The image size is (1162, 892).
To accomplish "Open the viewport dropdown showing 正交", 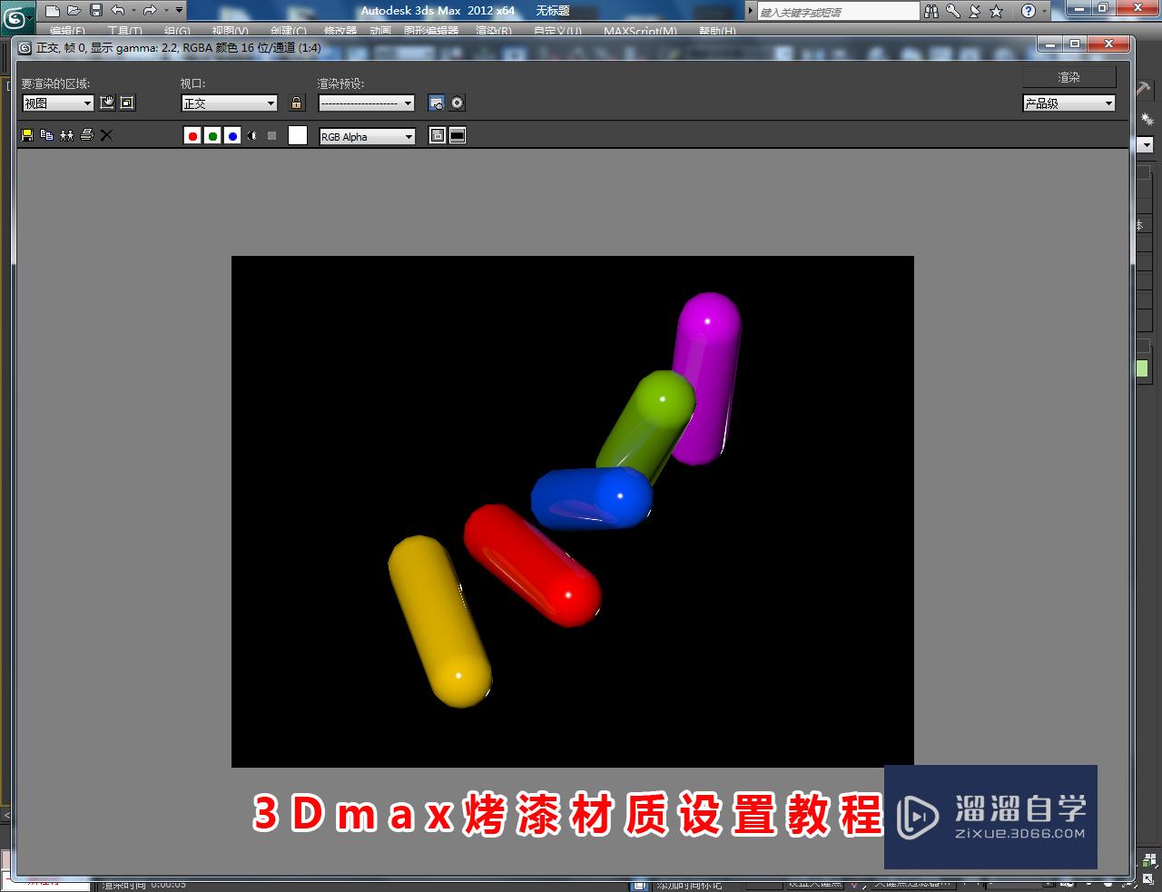I will tap(229, 103).
